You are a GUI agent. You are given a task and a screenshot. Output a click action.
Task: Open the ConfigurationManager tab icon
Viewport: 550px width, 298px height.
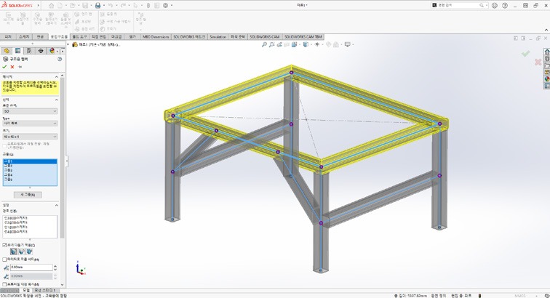pos(28,51)
